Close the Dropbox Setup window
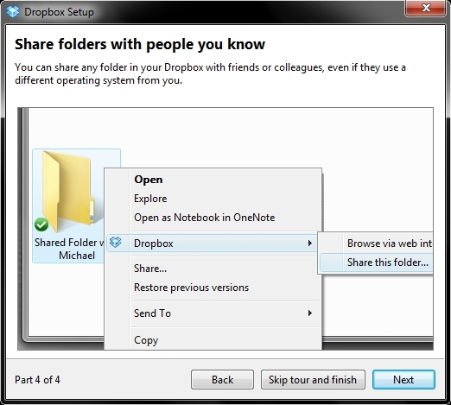Screen dimensions: 451x405 426,8
